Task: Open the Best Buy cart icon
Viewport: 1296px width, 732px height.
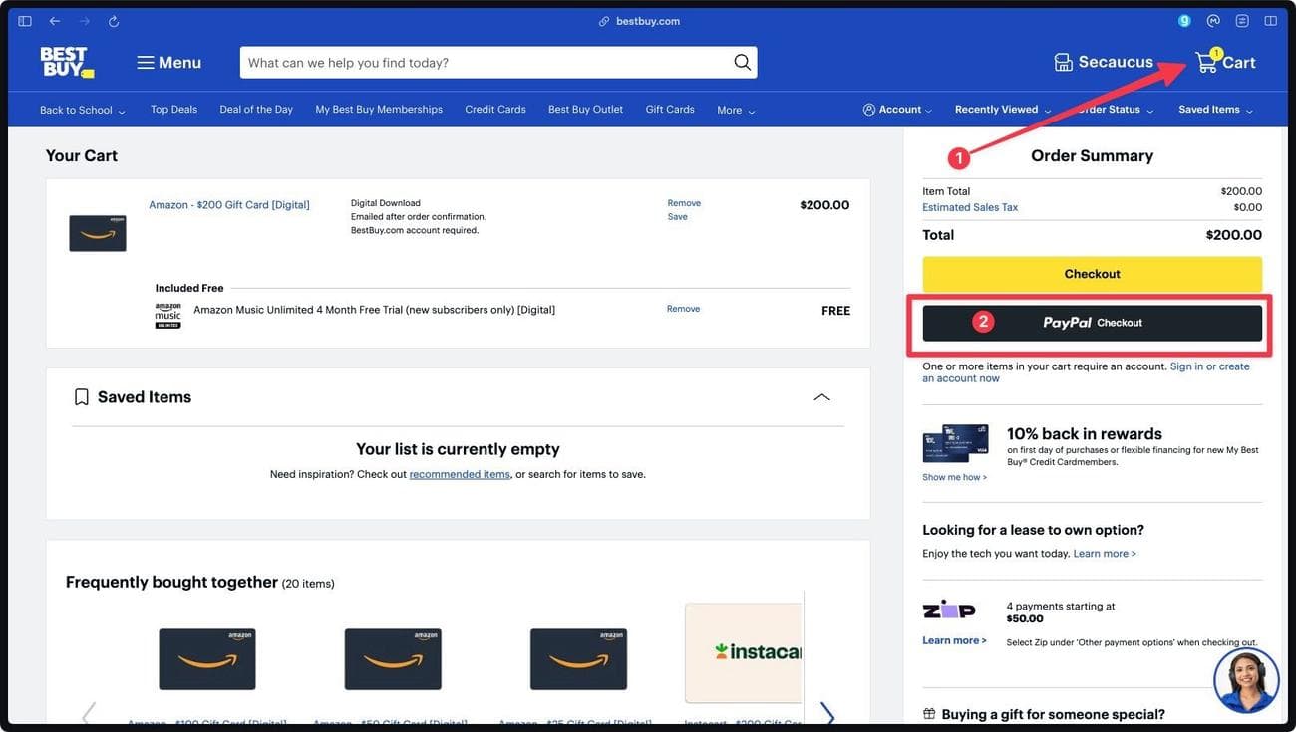Action: coord(1208,61)
